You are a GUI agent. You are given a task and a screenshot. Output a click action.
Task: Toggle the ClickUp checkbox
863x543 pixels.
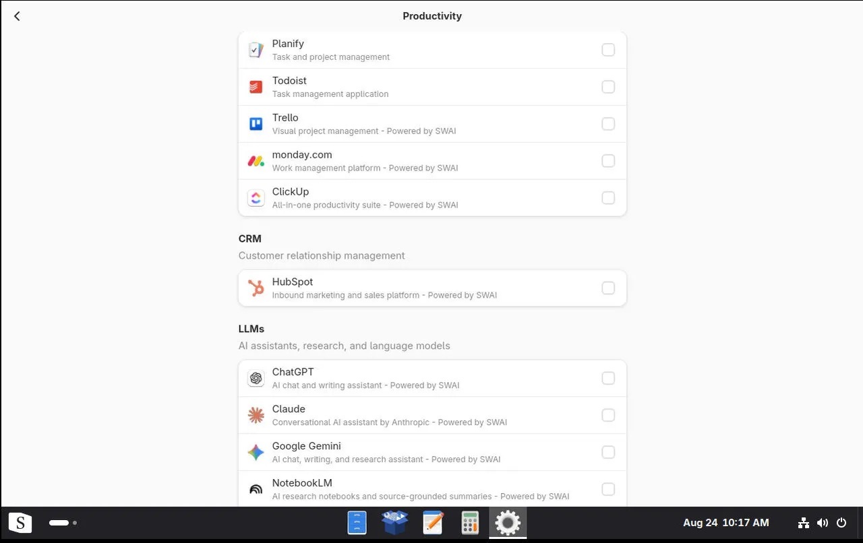click(x=608, y=198)
